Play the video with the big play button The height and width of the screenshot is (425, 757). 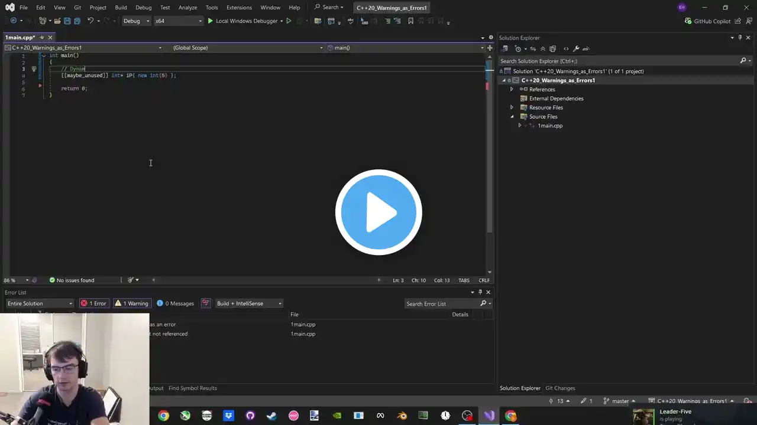click(x=378, y=212)
